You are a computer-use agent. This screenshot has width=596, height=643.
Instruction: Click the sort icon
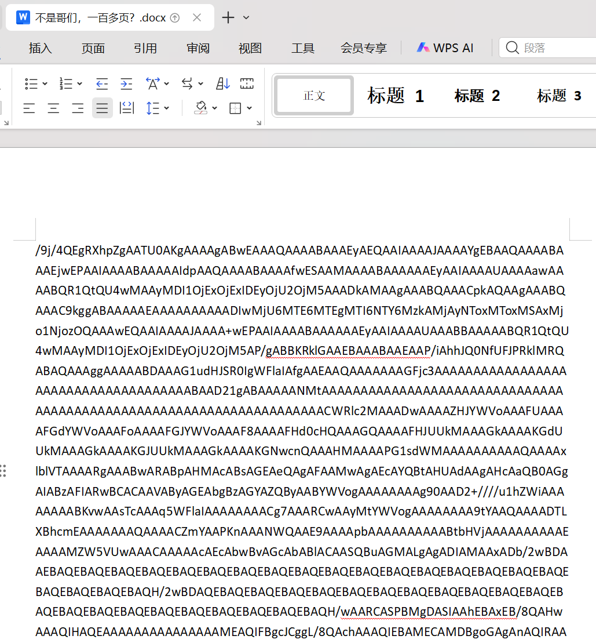(223, 84)
